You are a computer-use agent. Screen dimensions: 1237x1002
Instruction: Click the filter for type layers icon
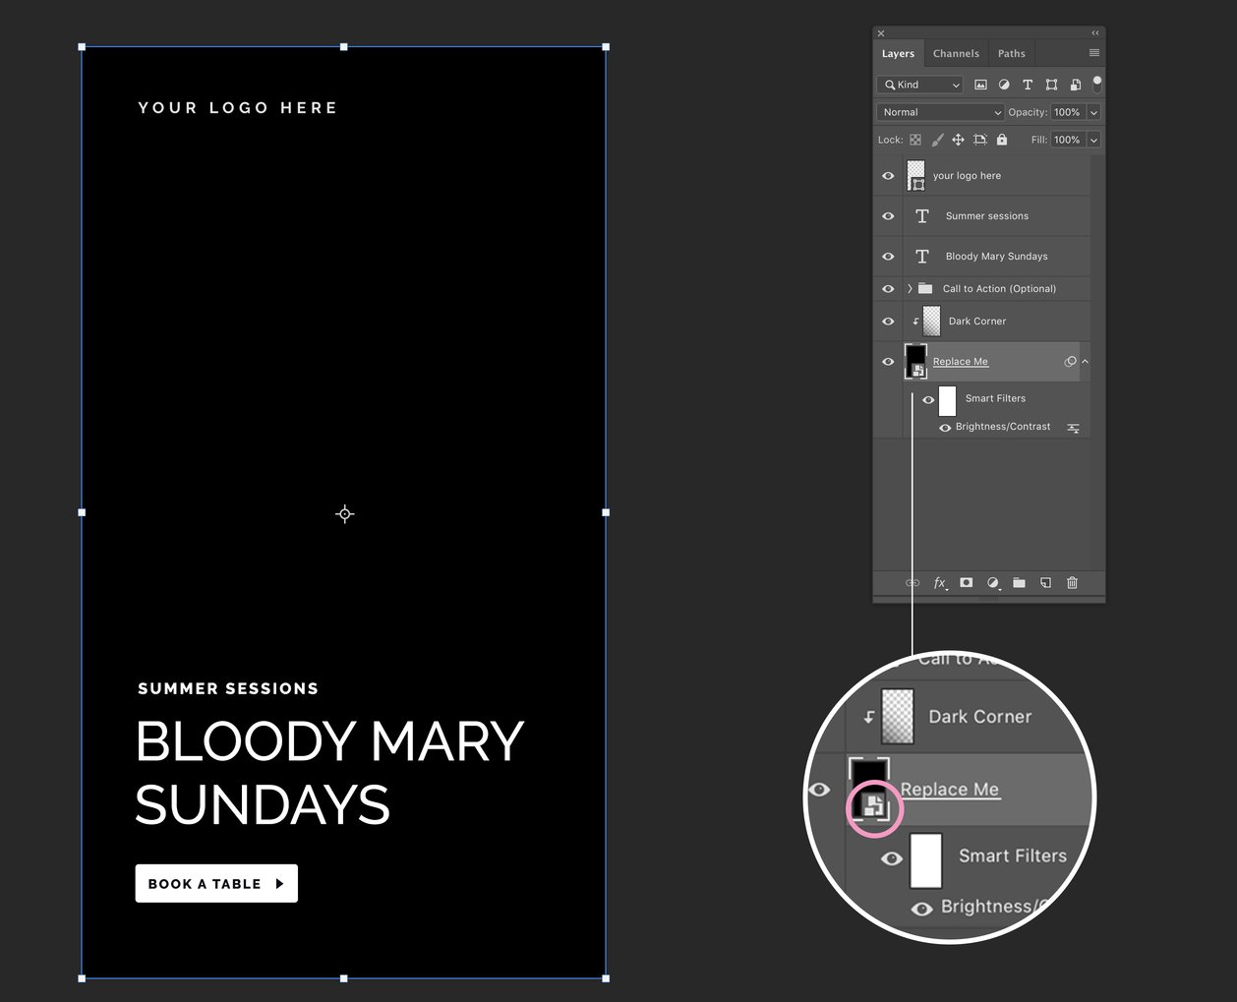click(1028, 85)
